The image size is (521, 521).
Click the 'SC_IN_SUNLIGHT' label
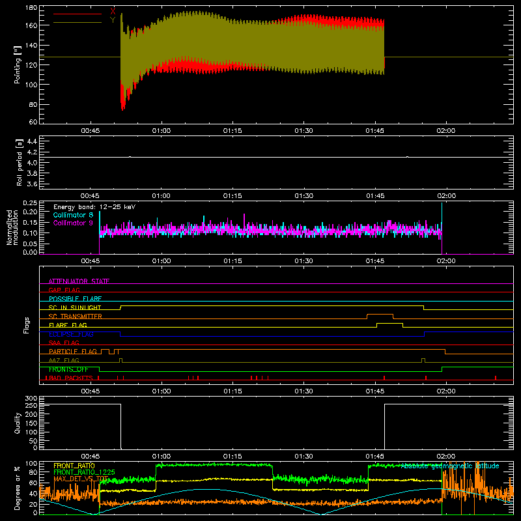[x=75, y=307]
